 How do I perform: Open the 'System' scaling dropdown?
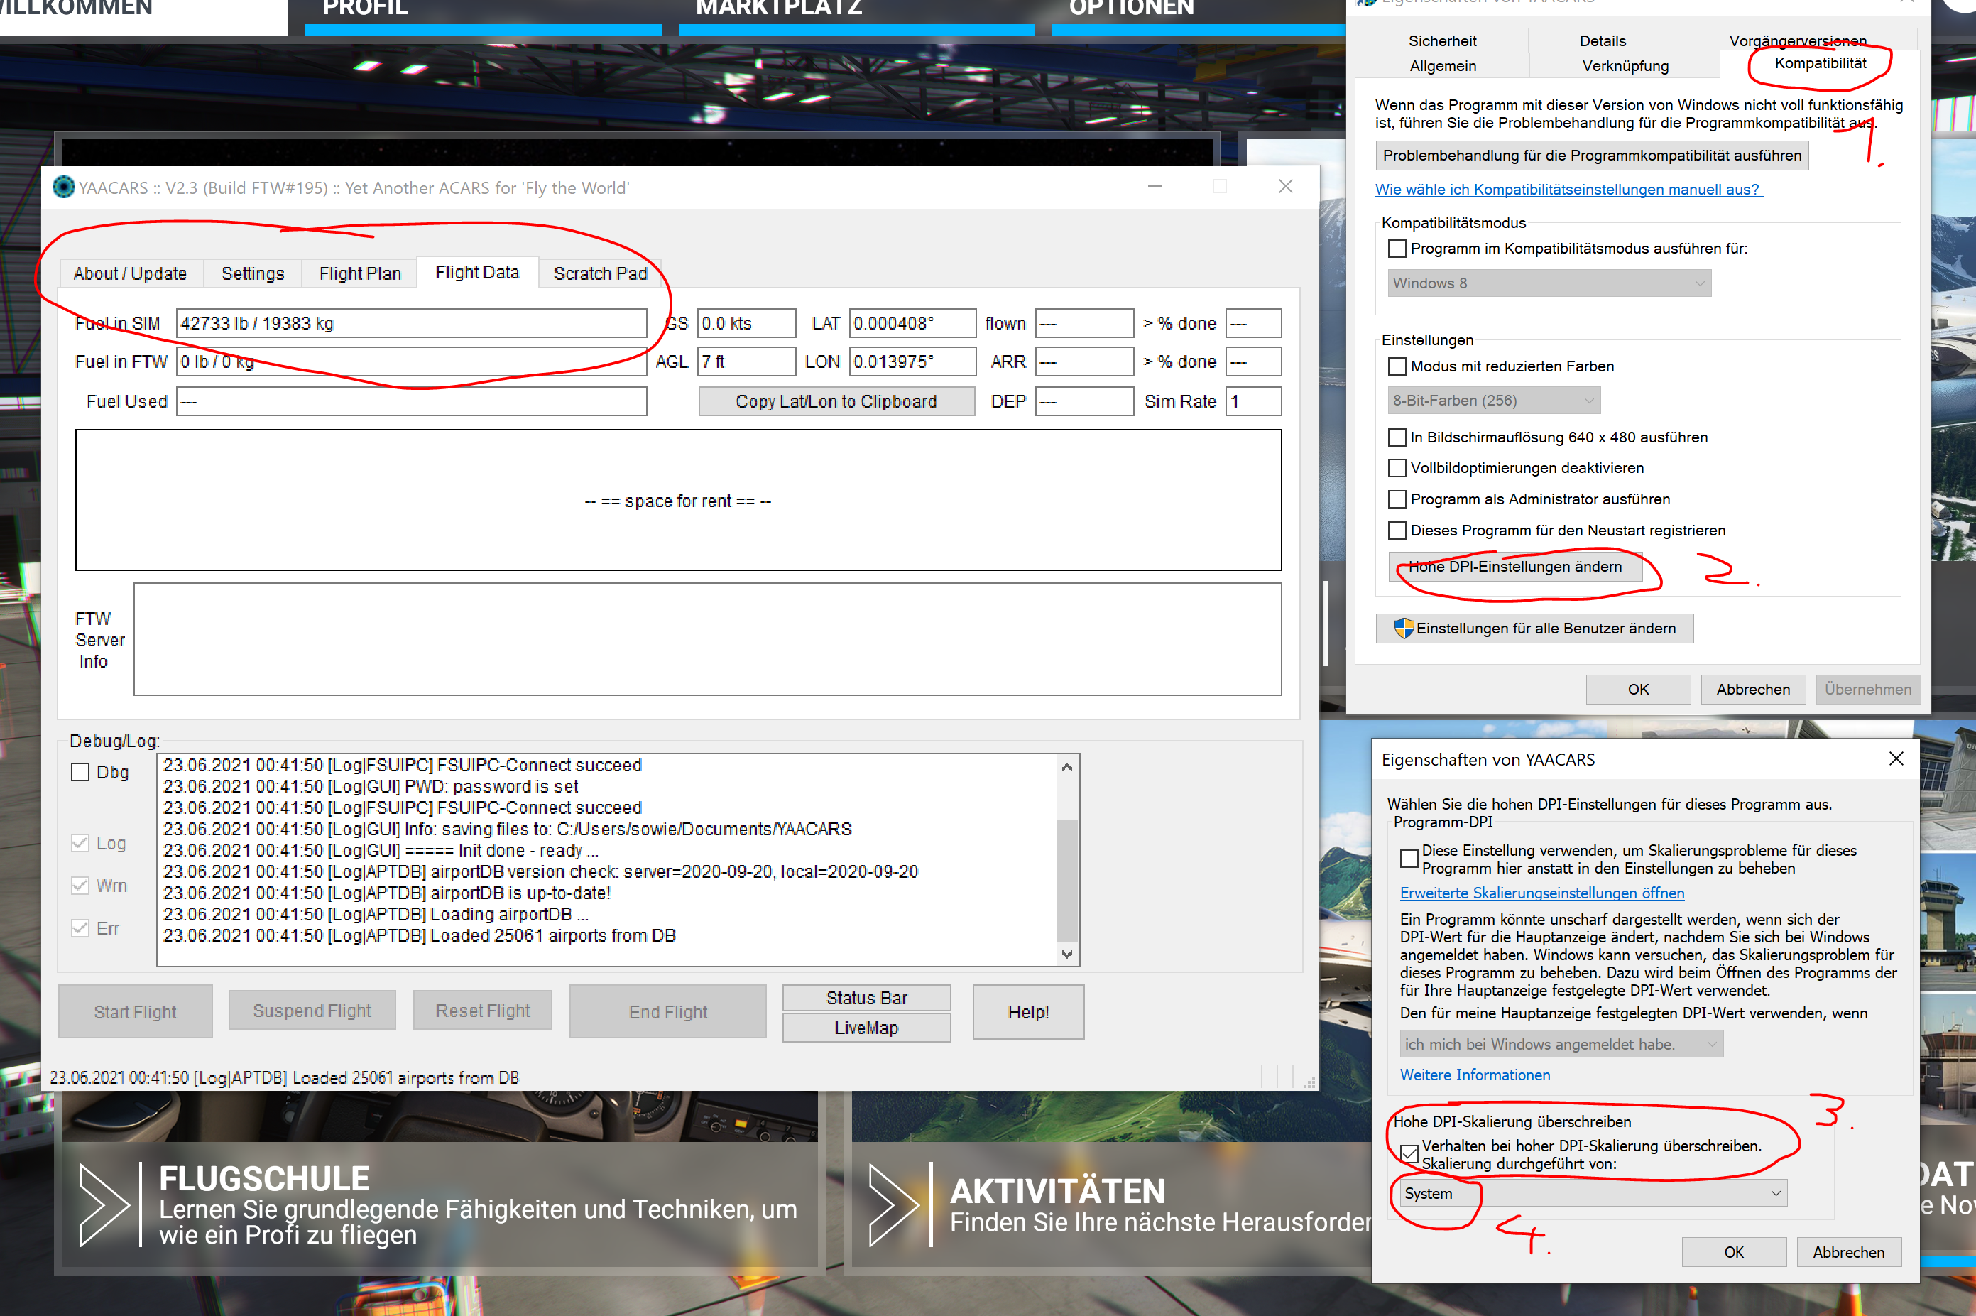1593,1193
